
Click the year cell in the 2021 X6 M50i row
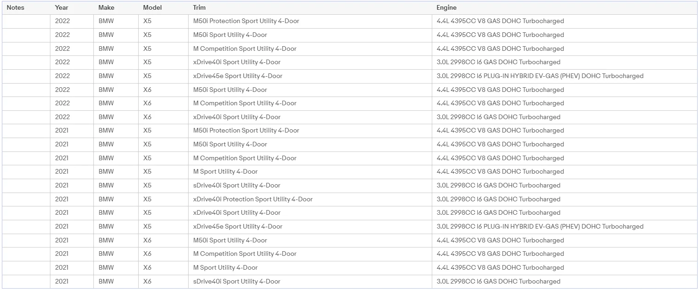(72, 240)
